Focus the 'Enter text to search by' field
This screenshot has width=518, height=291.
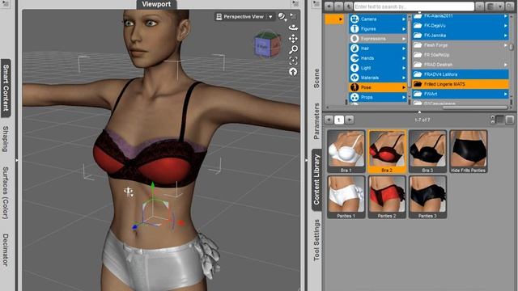click(414, 6)
